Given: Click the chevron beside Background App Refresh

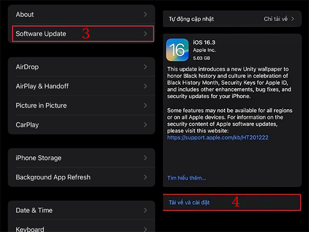Looking at the screenshot, I should tap(145, 177).
